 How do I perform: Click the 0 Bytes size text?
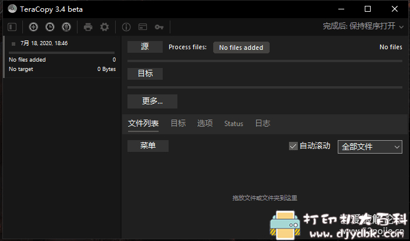(106, 69)
